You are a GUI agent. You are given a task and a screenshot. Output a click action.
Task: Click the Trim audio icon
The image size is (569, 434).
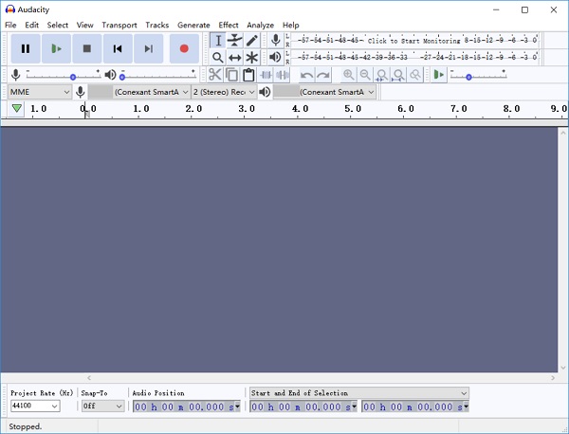click(x=266, y=75)
